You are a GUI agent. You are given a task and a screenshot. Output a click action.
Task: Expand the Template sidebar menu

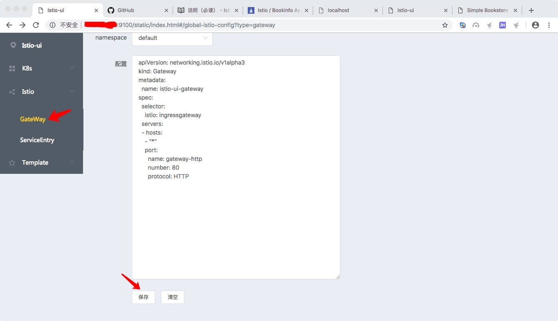[x=42, y=163]
